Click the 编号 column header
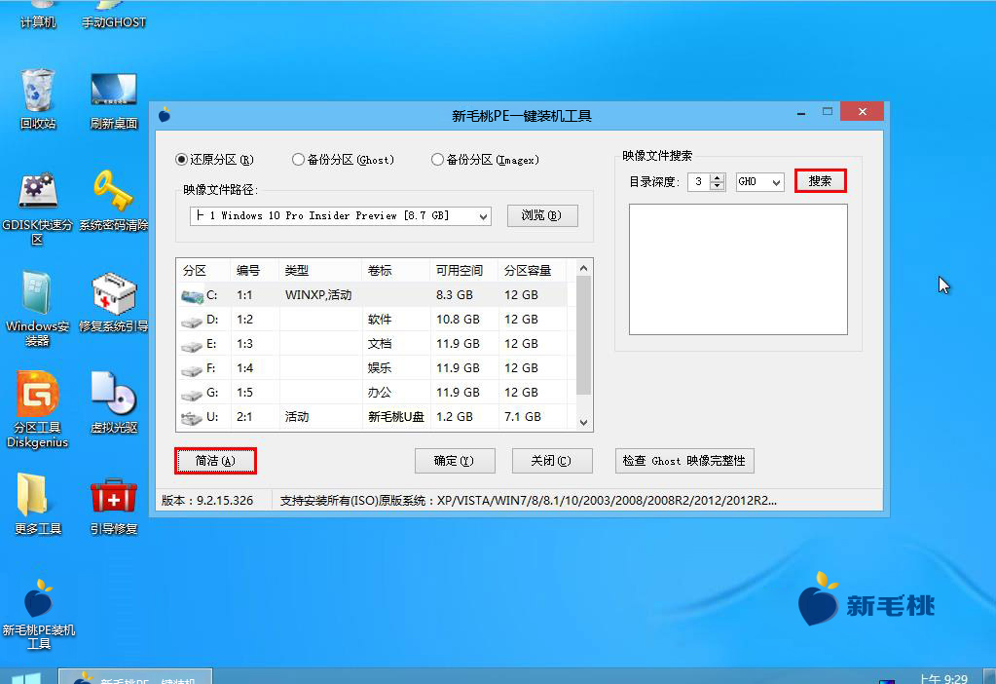 click(255, 270)
